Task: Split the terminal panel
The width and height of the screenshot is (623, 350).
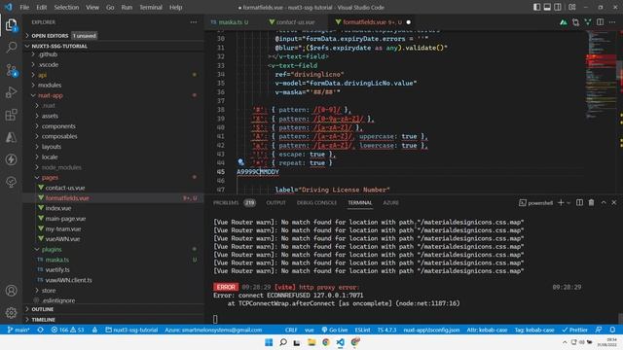Action: coord(580,203)
